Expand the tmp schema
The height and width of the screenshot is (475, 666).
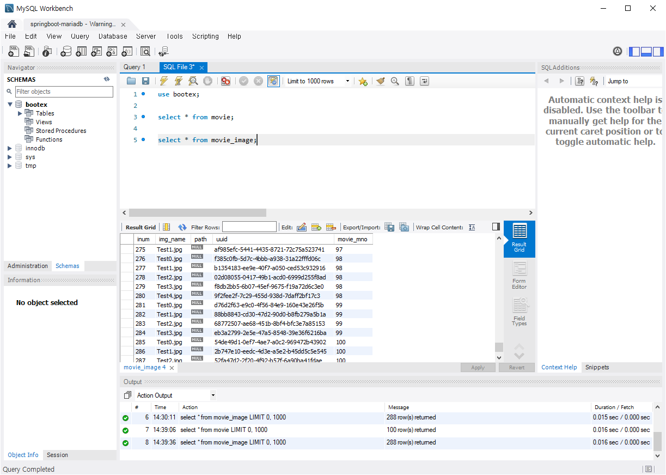[x=10, y=166]
